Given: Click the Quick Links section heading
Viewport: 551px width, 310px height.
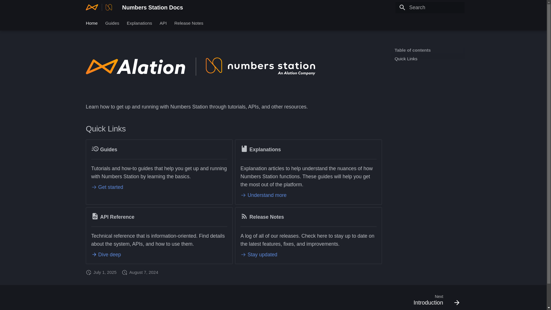Looking at the screenshot, I should pyautogui.click(x=106, y=129).
